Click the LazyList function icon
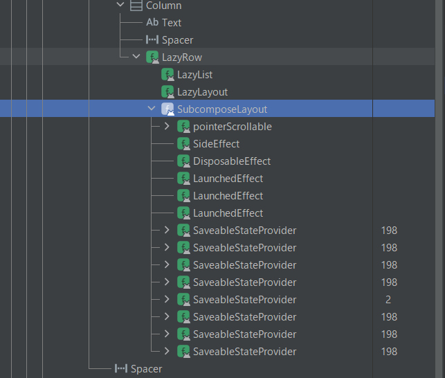445x378 pixels. click(167, 74)
